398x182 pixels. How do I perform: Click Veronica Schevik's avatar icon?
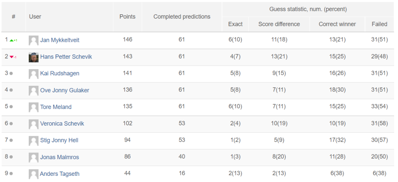[x=33, y=124]
